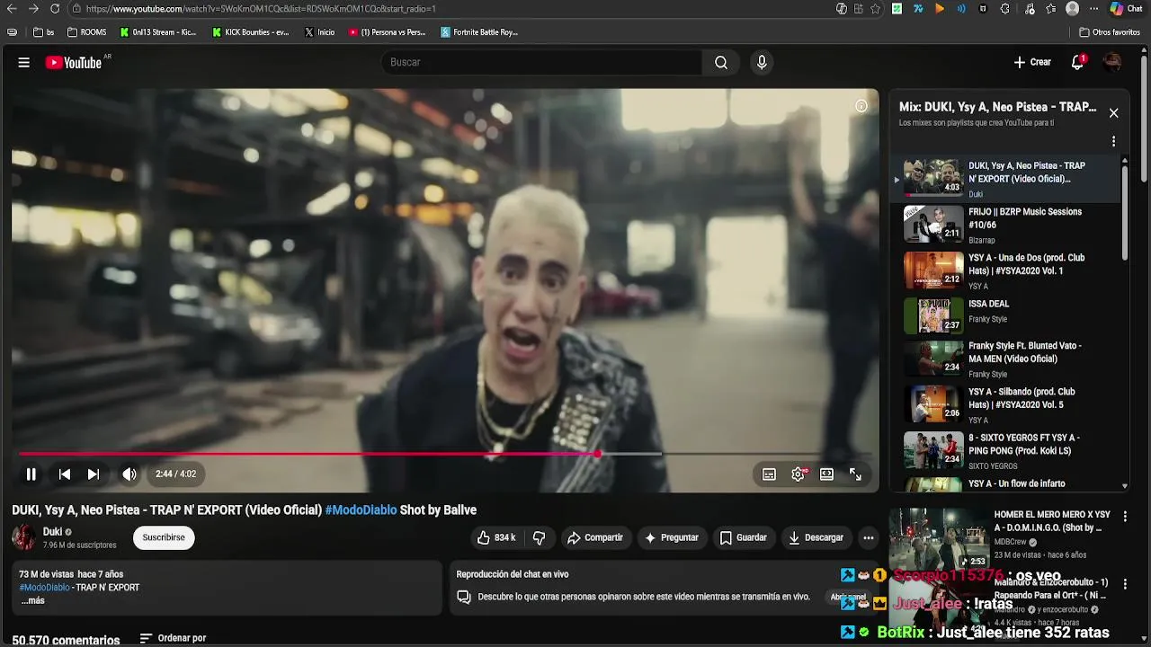Go back in browser history
1151x647 pixels.
point(12,9)
